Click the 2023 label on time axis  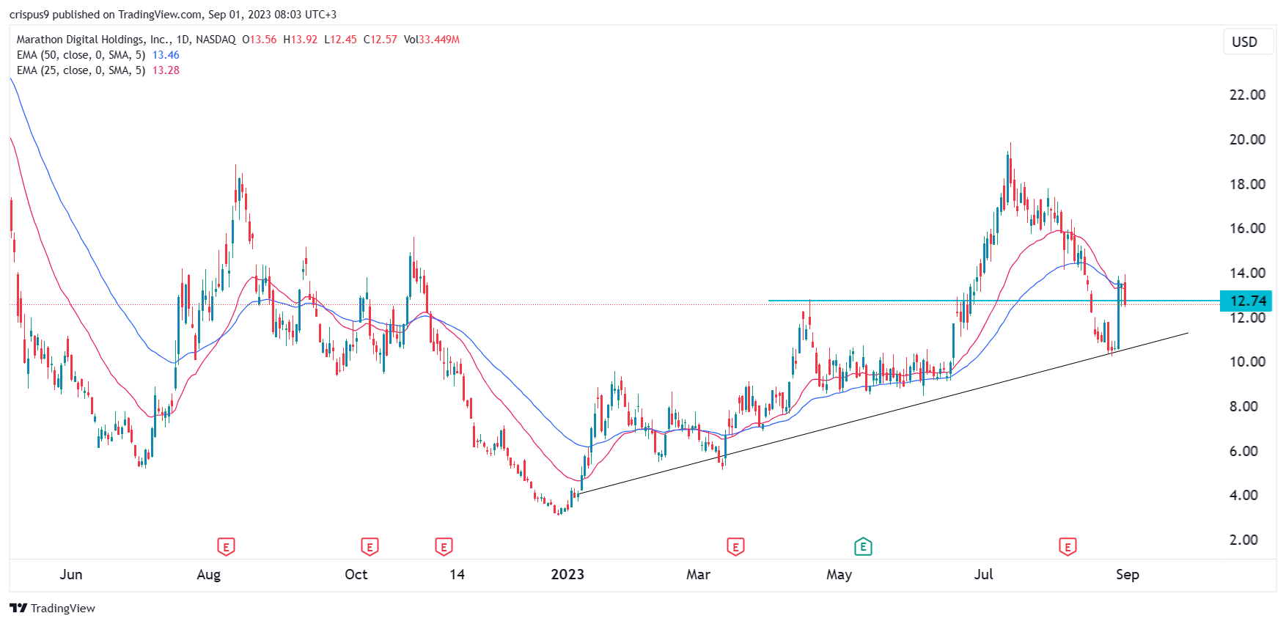coord(567,574)
